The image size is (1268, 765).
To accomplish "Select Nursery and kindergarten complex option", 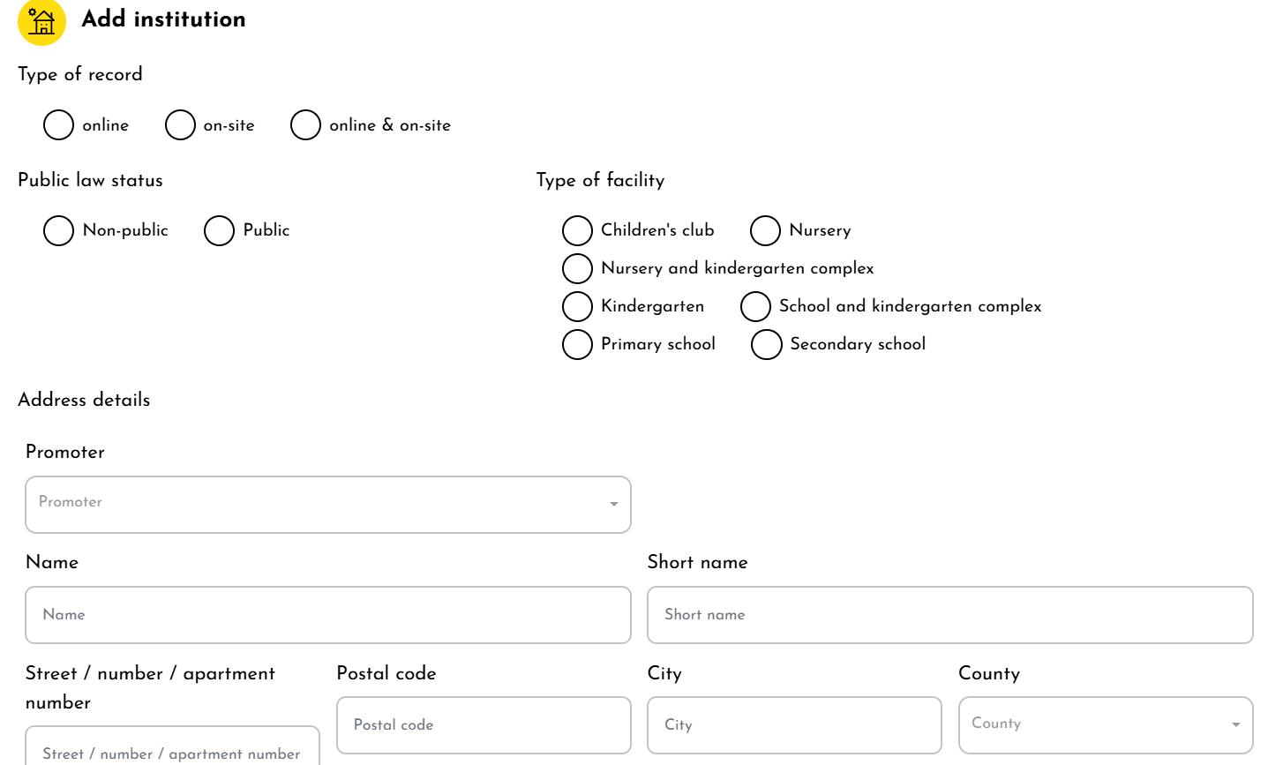I will [577, 268].
